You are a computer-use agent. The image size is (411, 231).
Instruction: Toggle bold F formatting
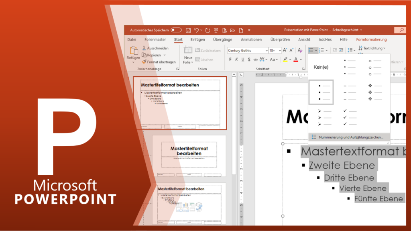click(230, 59)
